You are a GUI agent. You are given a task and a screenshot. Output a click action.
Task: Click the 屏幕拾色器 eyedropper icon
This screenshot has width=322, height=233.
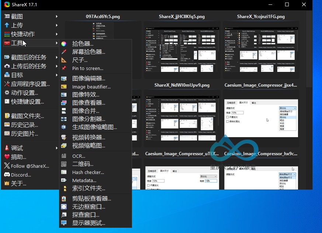point(64,52)
